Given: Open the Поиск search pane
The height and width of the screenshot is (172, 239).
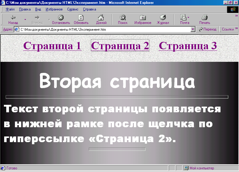Looking at the screenshot, I should point(122,19).
